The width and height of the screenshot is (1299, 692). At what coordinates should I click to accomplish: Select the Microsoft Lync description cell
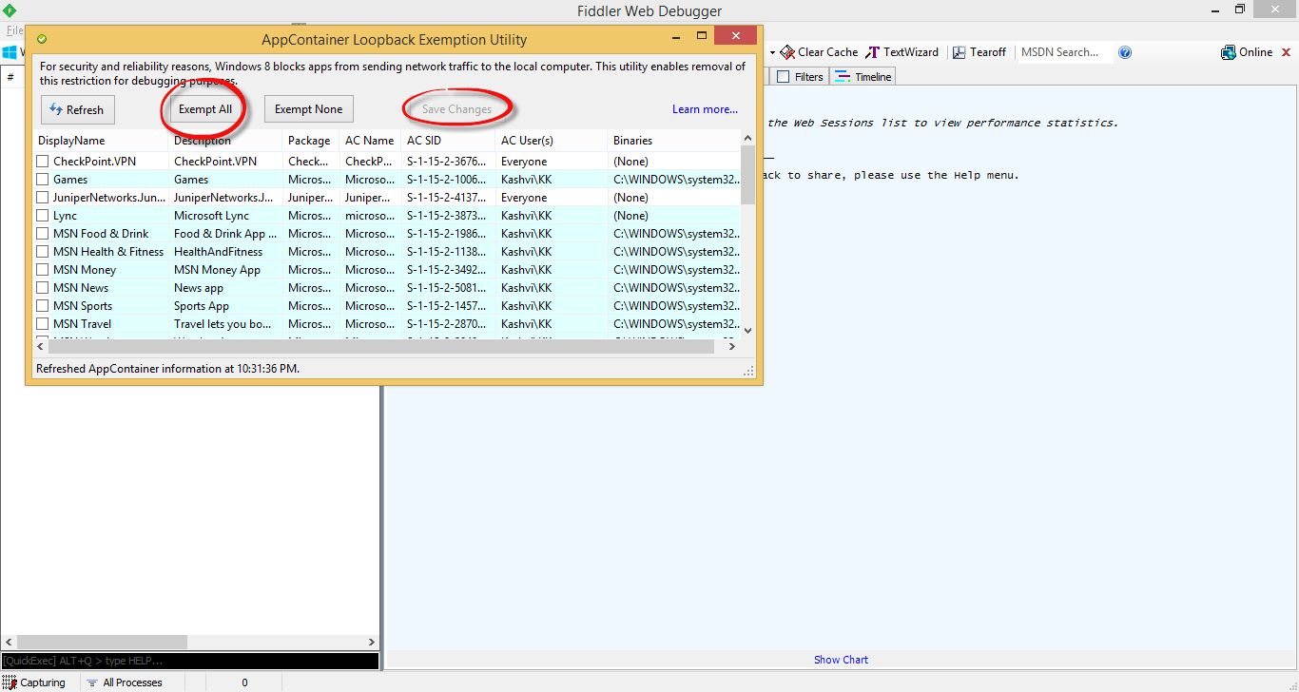pos(211,216)
